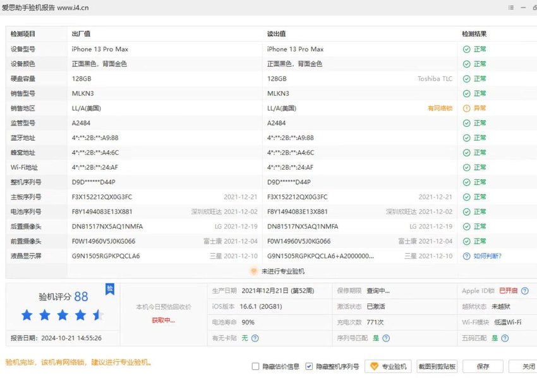Click the 有网络锁 orange label
537x378 pixels.
point(440,108)
